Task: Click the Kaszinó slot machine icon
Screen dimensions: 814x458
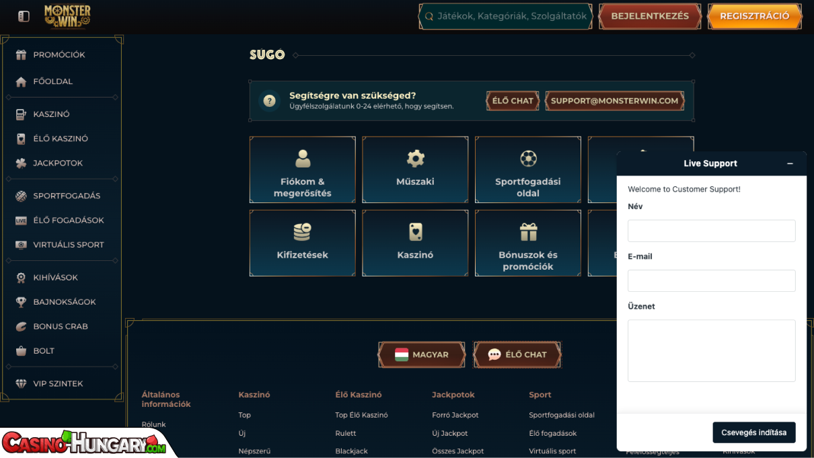Action: [x=21, y=114]
